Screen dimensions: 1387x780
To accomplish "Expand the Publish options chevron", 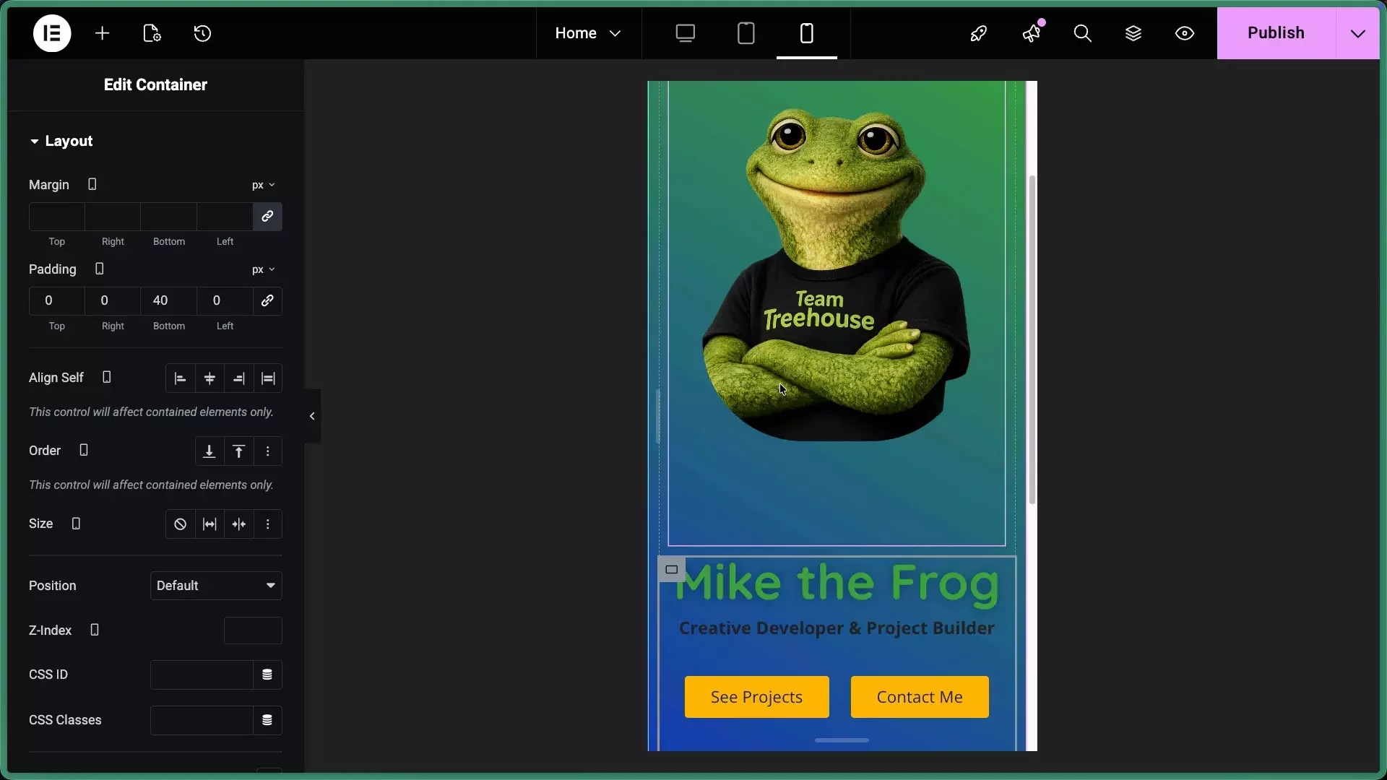I will (x=1357, y=33).
